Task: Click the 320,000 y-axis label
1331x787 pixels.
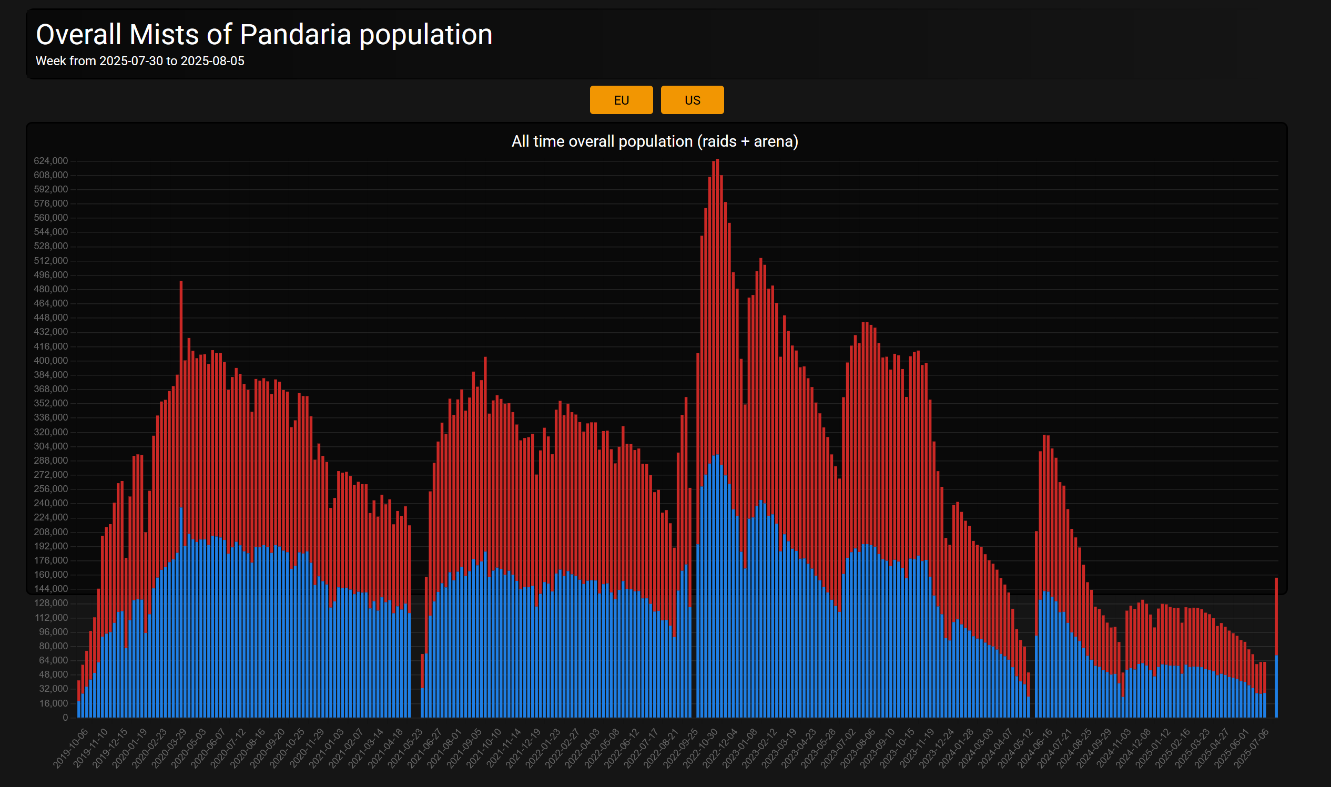Action: click(x=51, y=432)
